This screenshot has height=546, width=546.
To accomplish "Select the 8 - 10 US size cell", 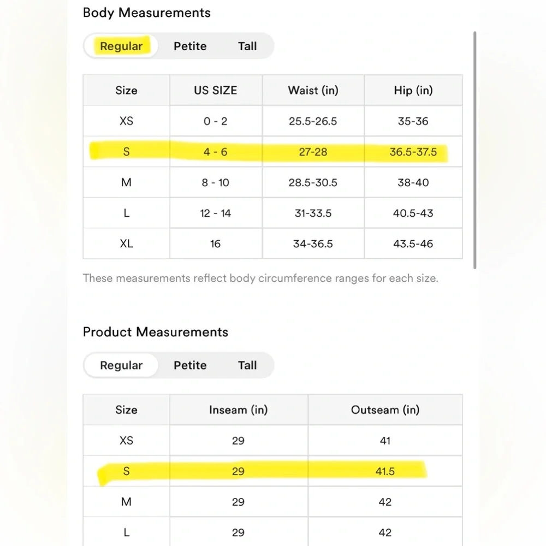I will (216, 182).
